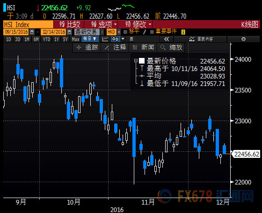Select the 6M range tab
This screenshot has width=262, height=213.
(36, 39)
